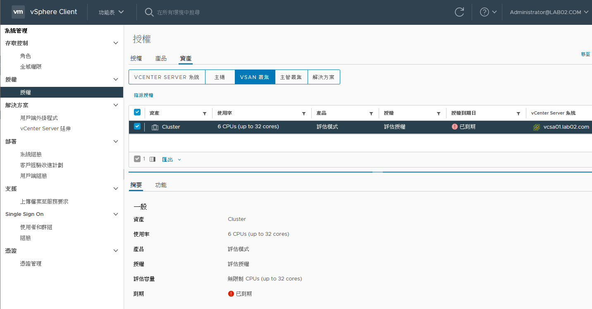Select the VSAN 叢集 asset tab

click(255, 77)
